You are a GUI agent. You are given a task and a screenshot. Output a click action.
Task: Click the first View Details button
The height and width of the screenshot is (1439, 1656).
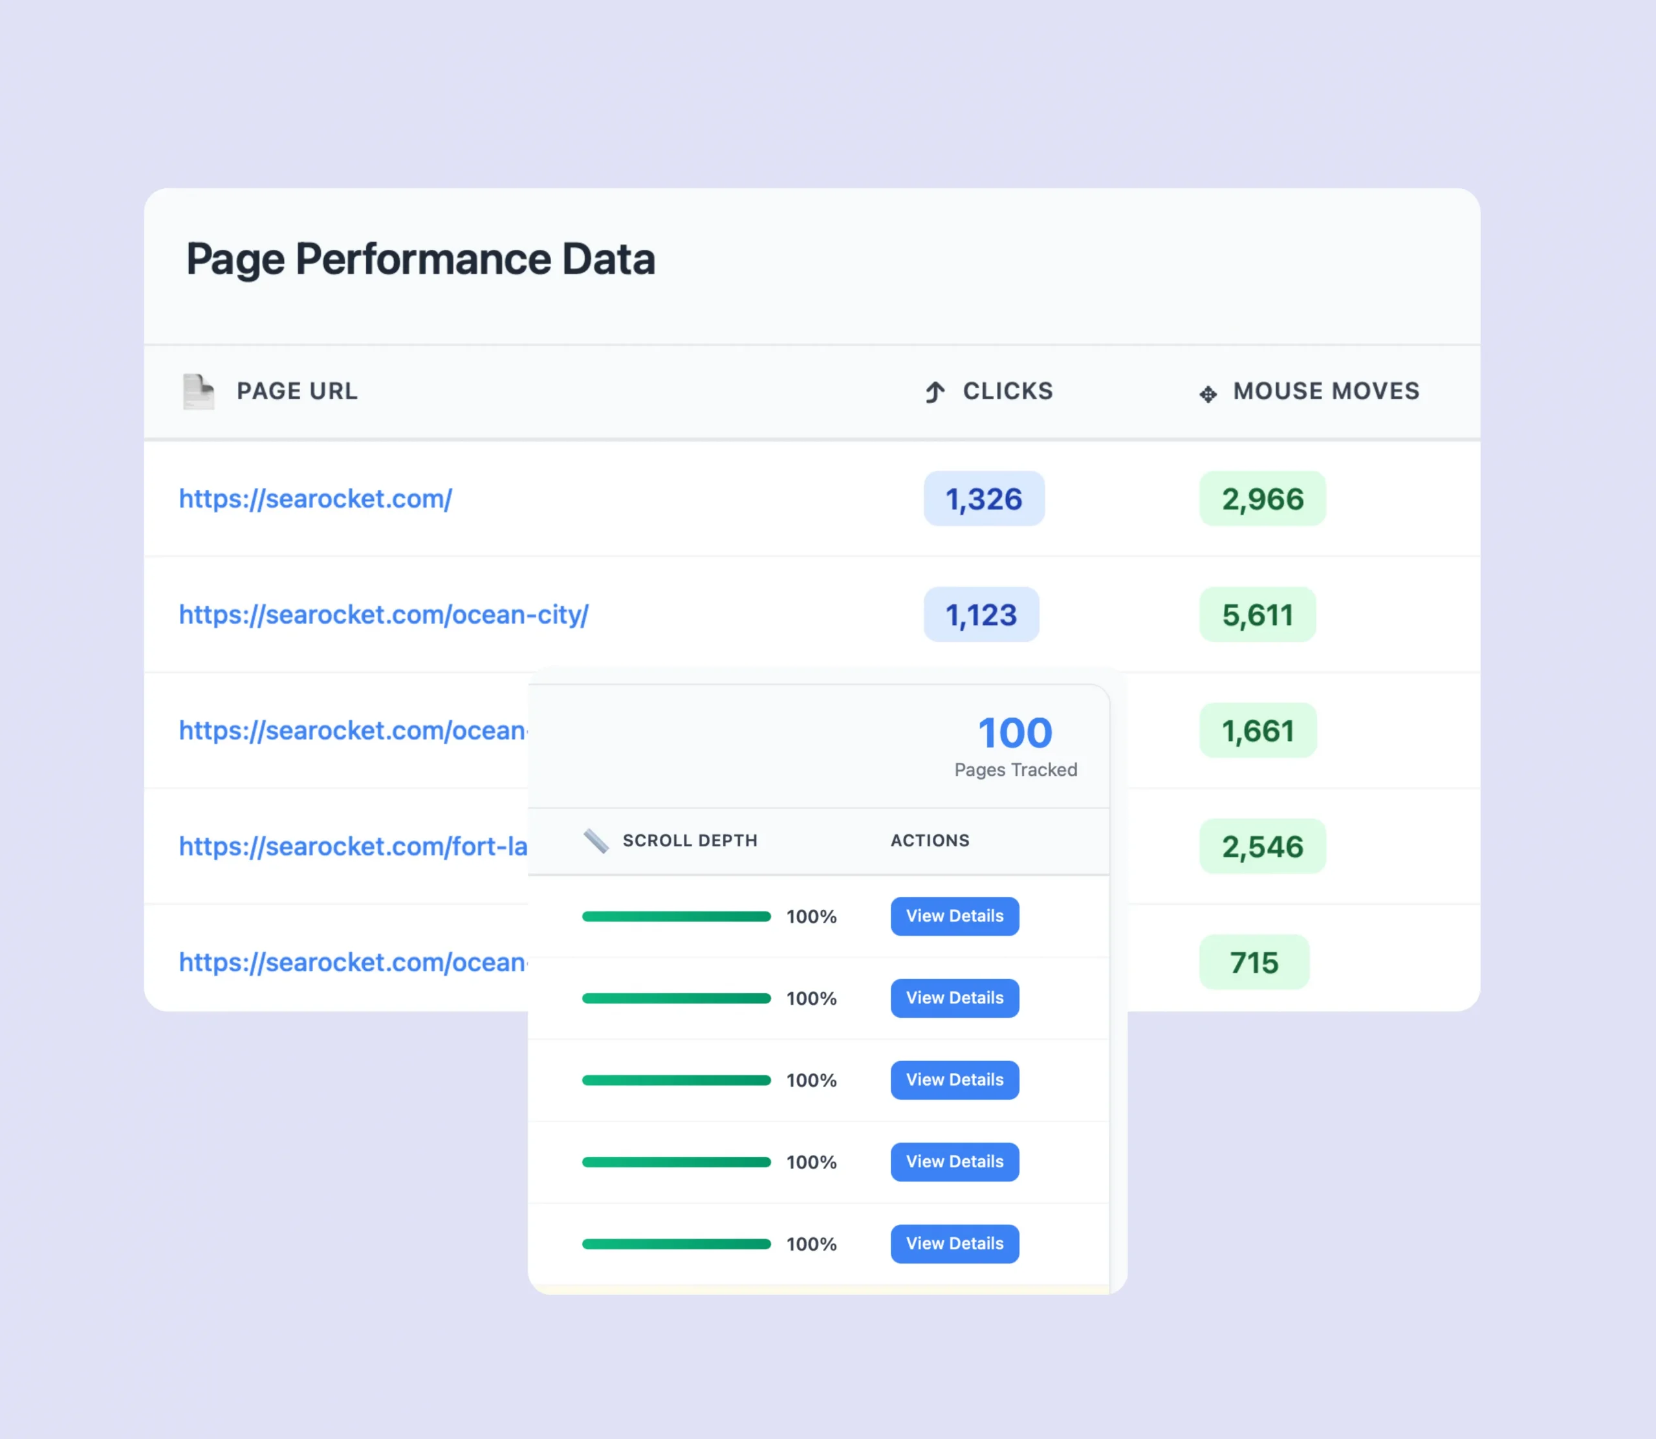[x=954, y=916]
